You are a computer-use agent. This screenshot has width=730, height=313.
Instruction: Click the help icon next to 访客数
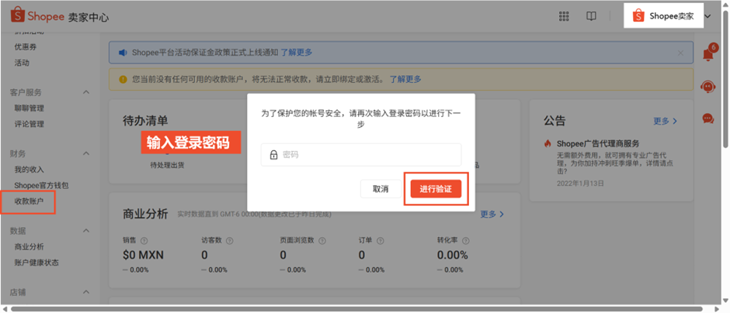pyautogui.click(x=229, y=241)
